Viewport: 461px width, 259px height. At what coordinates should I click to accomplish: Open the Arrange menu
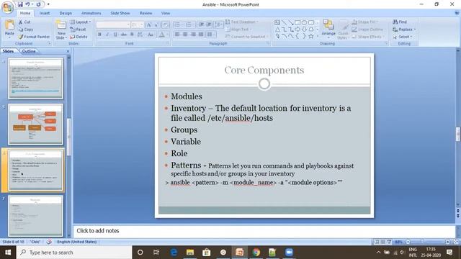328,29
